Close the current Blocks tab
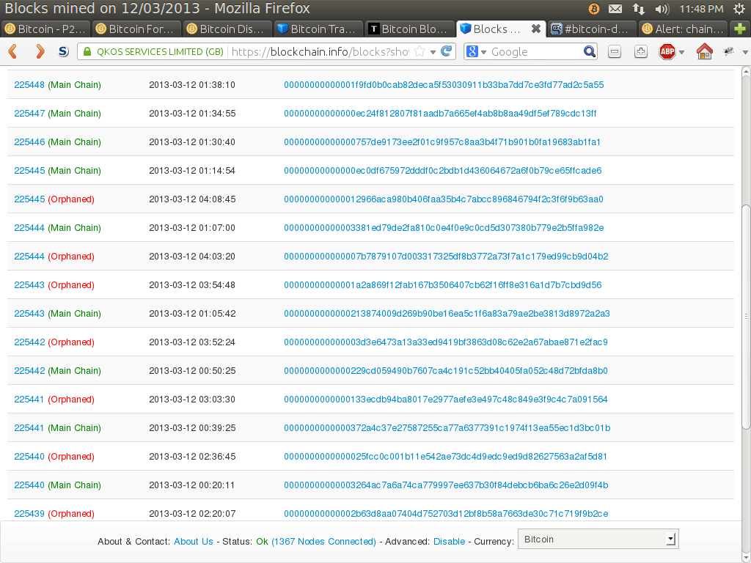This screenshot has height=563, width=751. (x=536, y=29)
